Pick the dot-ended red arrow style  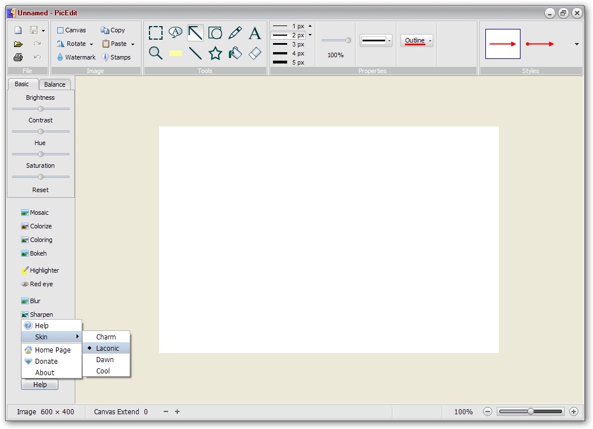[x=540, y=44]
